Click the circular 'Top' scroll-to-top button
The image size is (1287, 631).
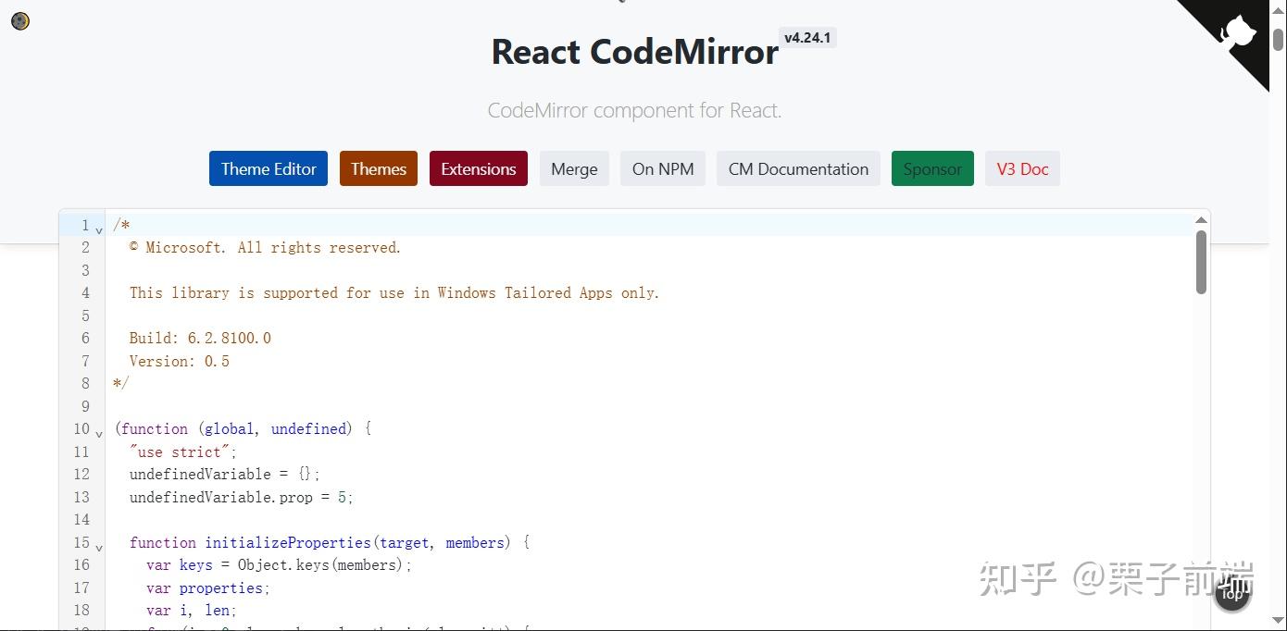(x=1231, y=595)
